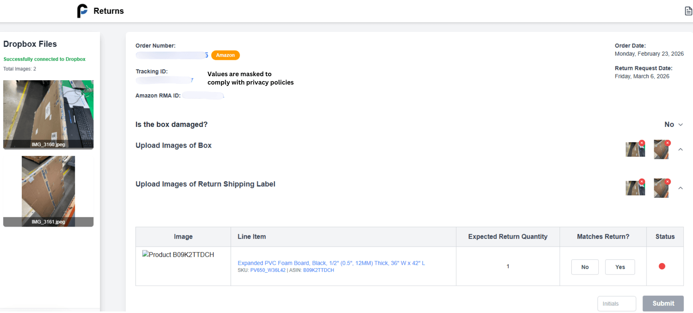Screen dimensions: 693x313
Task: Click the 'Status' column header
Action: [x=665, y=236]
